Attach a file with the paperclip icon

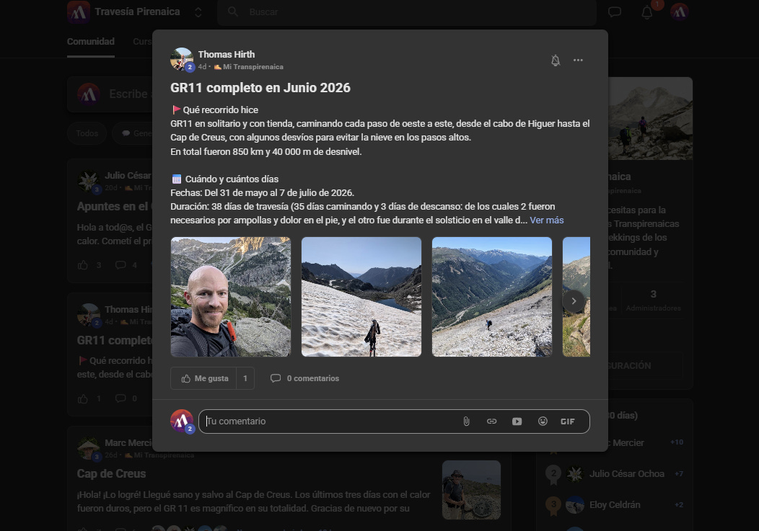(466, 421)
